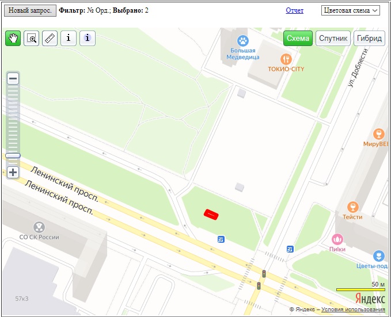The height and width of the screenshot is (317, 391).
Task: Click the zoom slider handle
Action: (13, 155)
